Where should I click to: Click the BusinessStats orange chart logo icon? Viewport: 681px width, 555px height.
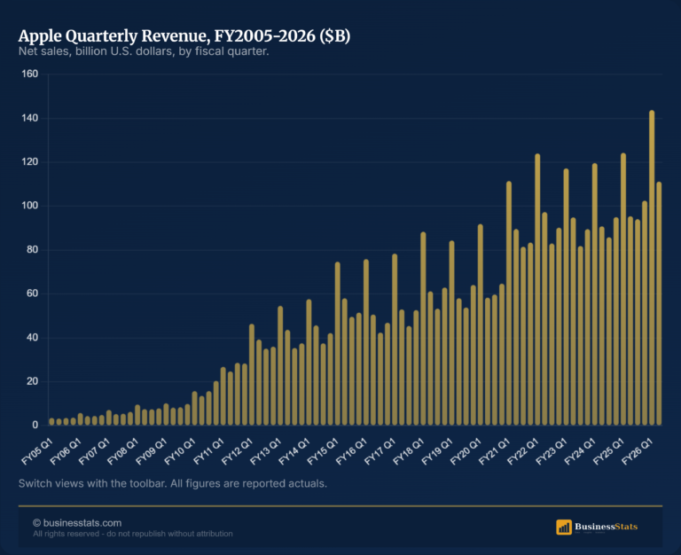tap(564, 528)
